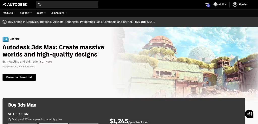Click the hero artwork image
Screen dimensions: 258x124
click(186, 62)
